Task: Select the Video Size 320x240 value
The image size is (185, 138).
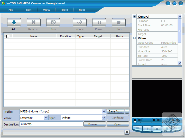Action: click(169, 51)
